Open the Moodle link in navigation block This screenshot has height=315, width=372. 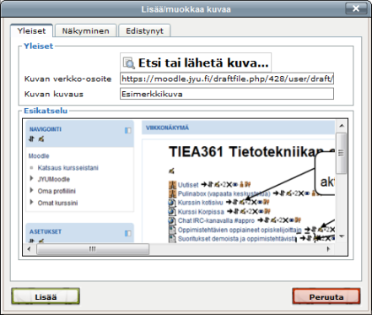pyautogui.click(x=39, y=155)
